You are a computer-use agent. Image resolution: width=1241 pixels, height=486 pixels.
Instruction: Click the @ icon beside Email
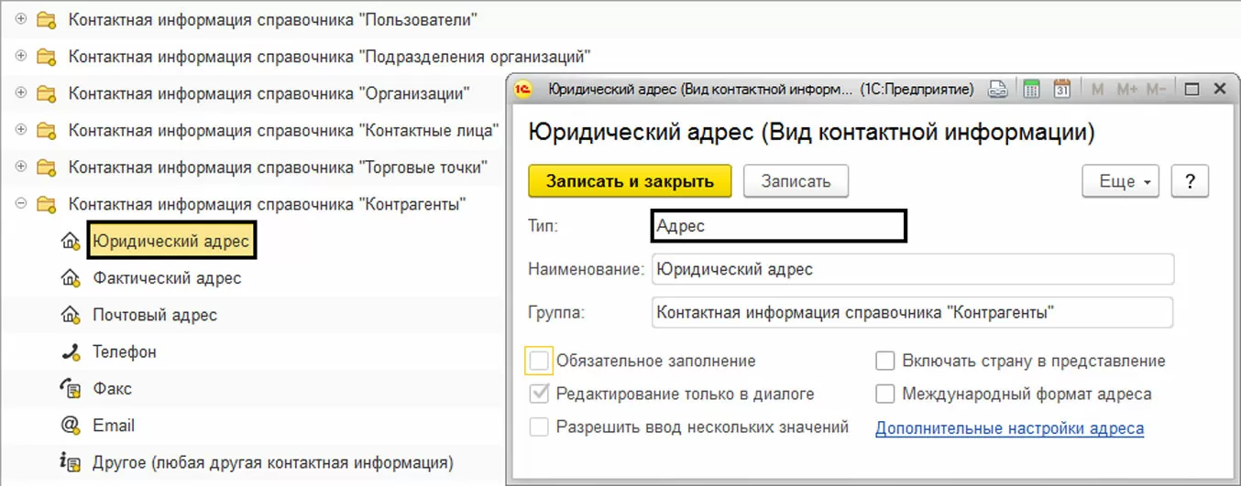70,426
